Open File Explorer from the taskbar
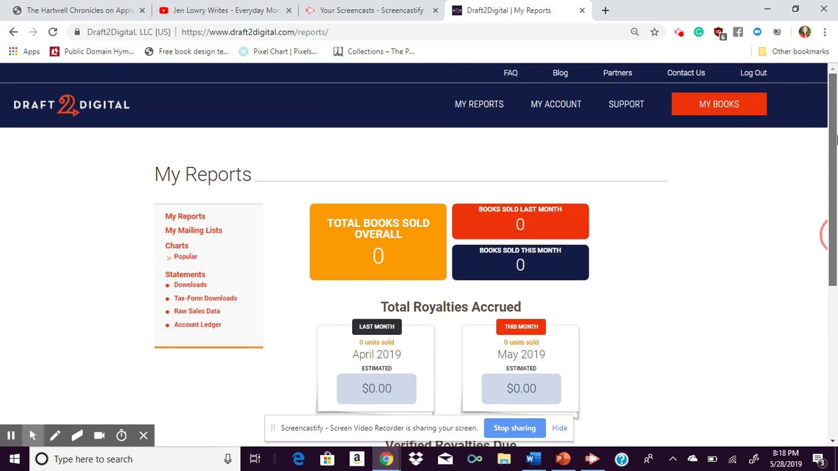838x471 pixels. tap(504, 459)
